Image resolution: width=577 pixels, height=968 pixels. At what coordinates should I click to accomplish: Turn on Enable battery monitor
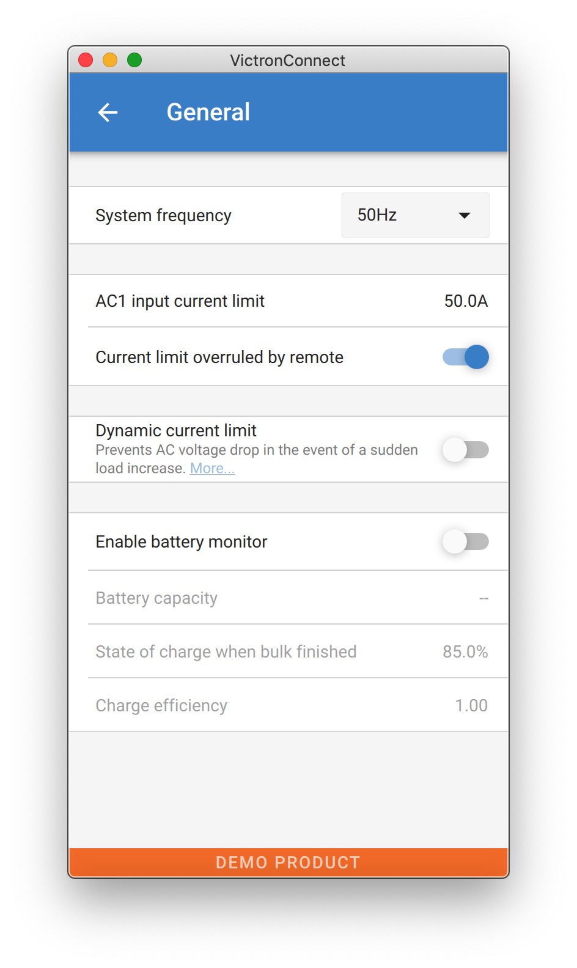tap(466, 541)
